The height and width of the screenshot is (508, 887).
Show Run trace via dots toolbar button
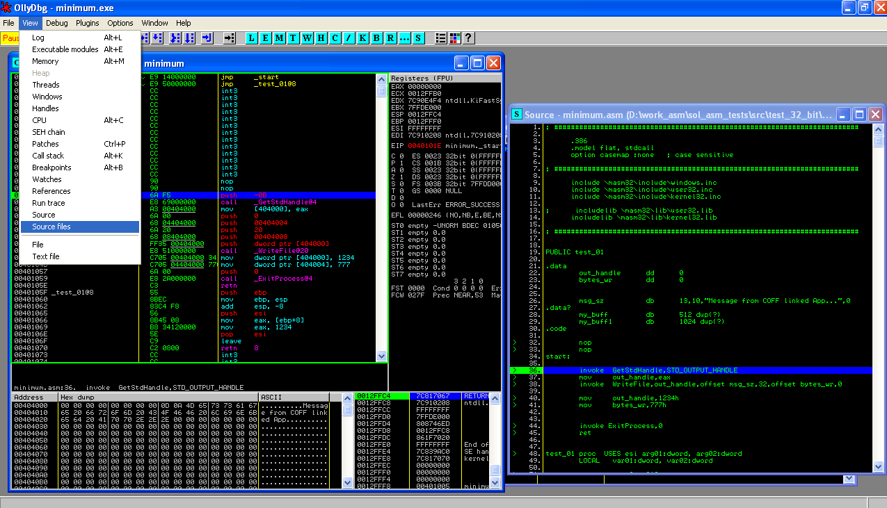pyautogui.click(x=404, y=38)
